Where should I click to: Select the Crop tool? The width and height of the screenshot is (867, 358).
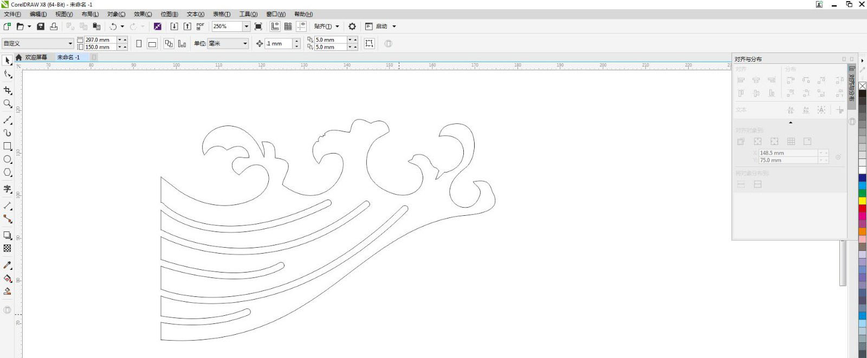pyautogui.click(x=8, y=90)
